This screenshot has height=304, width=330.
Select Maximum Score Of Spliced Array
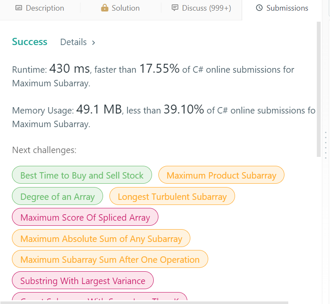pyautogui.click(x=85, y=217)
